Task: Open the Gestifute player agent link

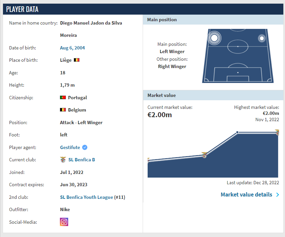Action: pyautogui.click(x=70, y=147)
